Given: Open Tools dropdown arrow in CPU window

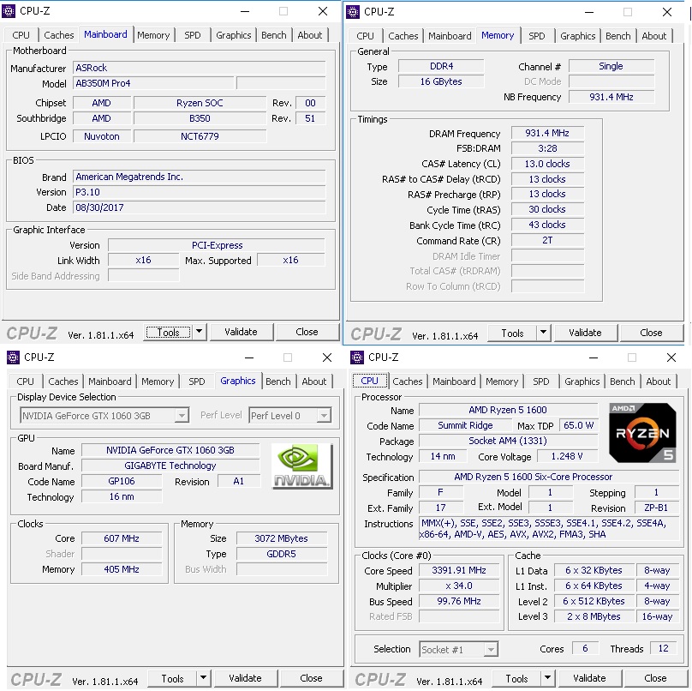Looking at the screenshot, I should click(x=547, y=678).
